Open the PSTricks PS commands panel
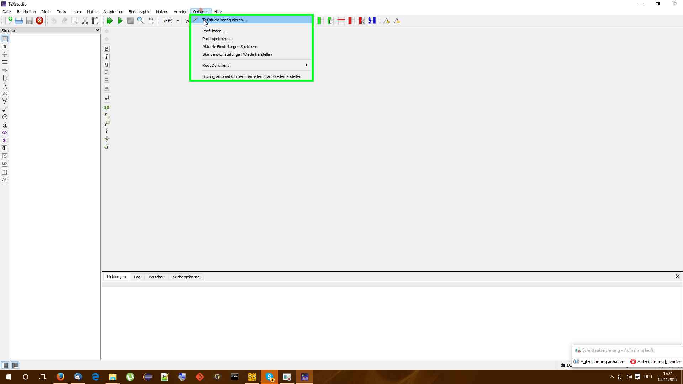The image size is (683, 384). click(x=5, y=156)
